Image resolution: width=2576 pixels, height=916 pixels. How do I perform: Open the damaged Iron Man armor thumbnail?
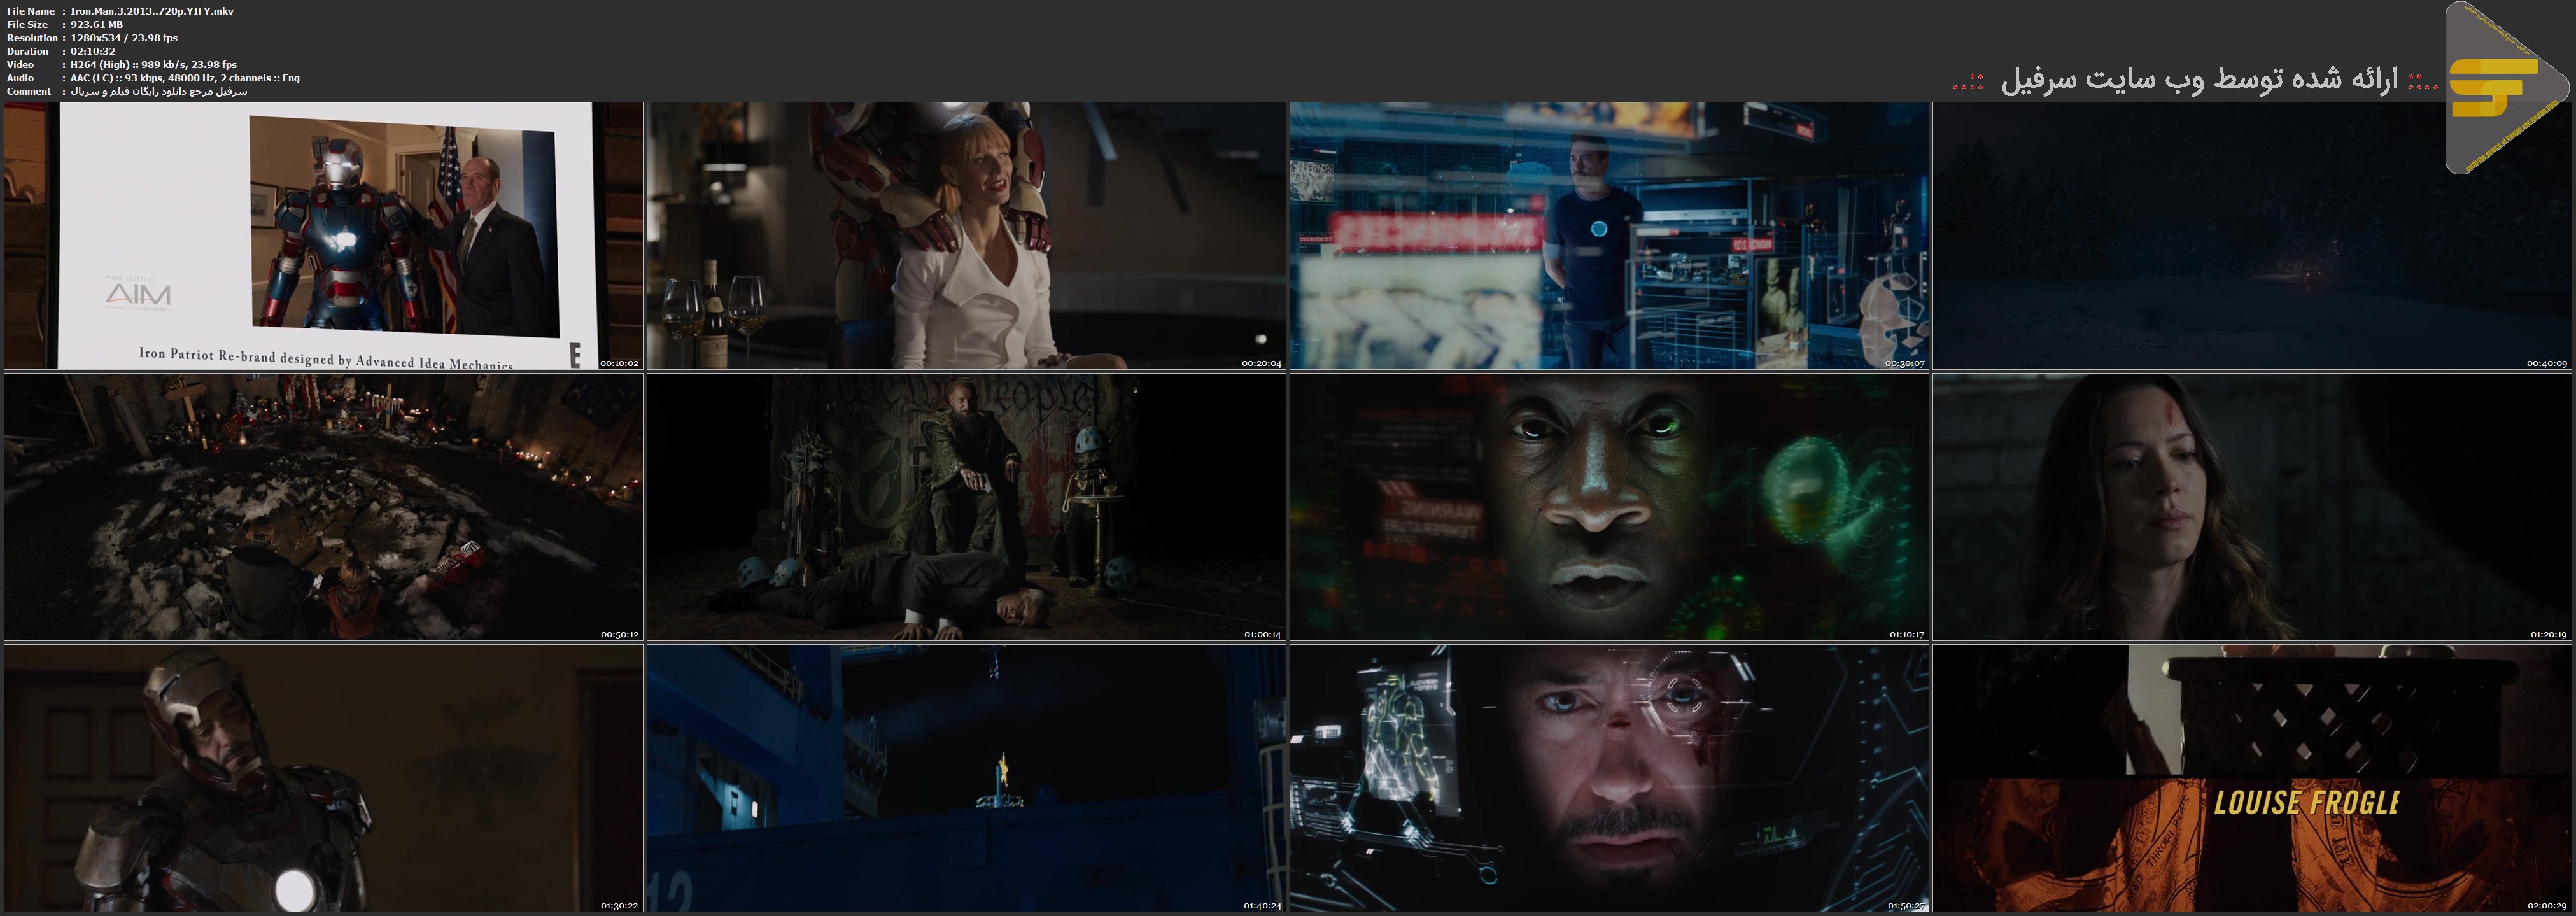[323, 778]
